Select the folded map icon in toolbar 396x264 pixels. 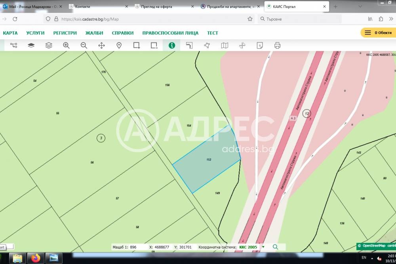[225, 46]
